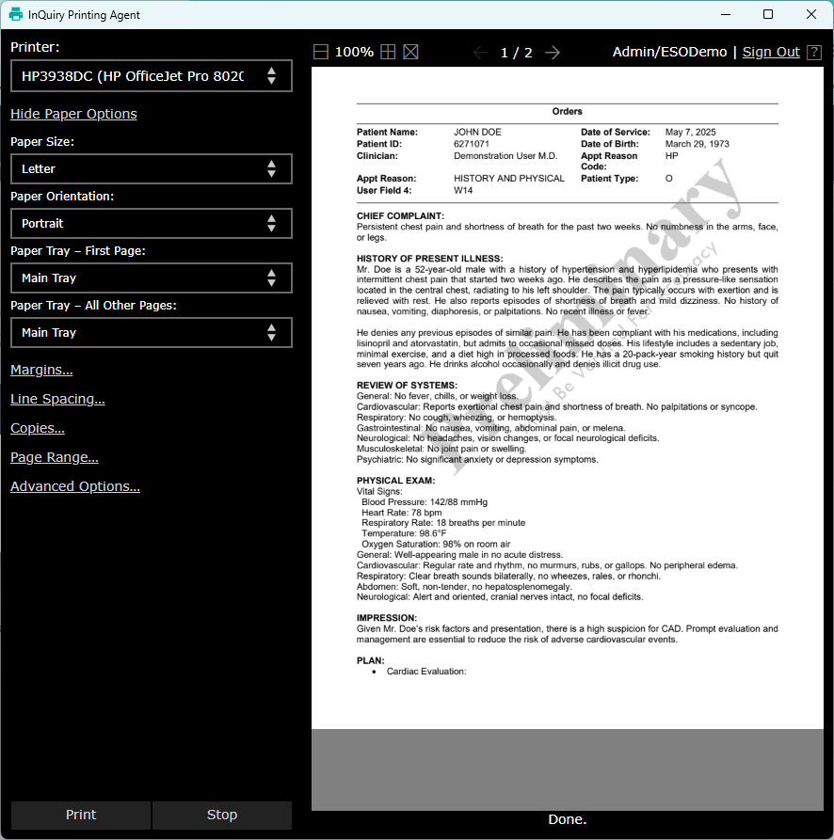834x840 pixels.
Task: Collapse options with Hide Paper Options
Action: tap(73, 114)
